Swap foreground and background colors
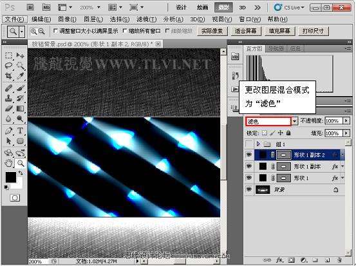Image resolution: width=356 pixels, height=266 pixels. pos(21,173)
